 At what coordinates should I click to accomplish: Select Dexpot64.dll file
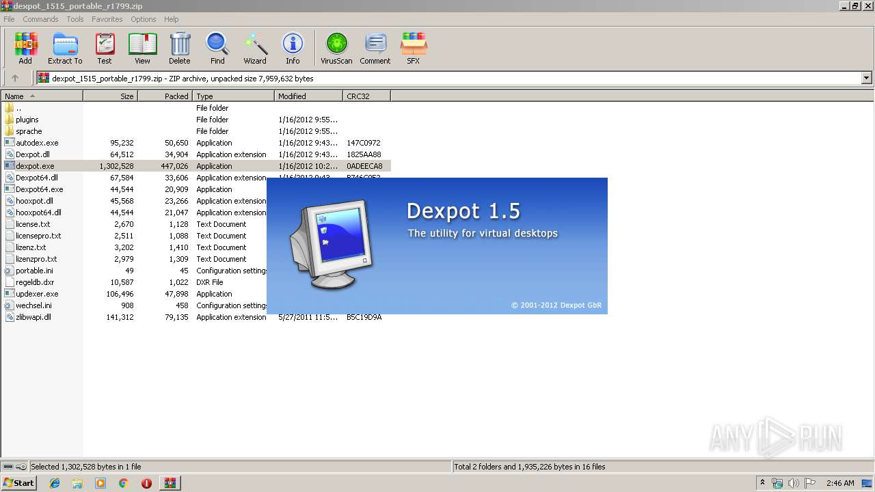(37, 178)
